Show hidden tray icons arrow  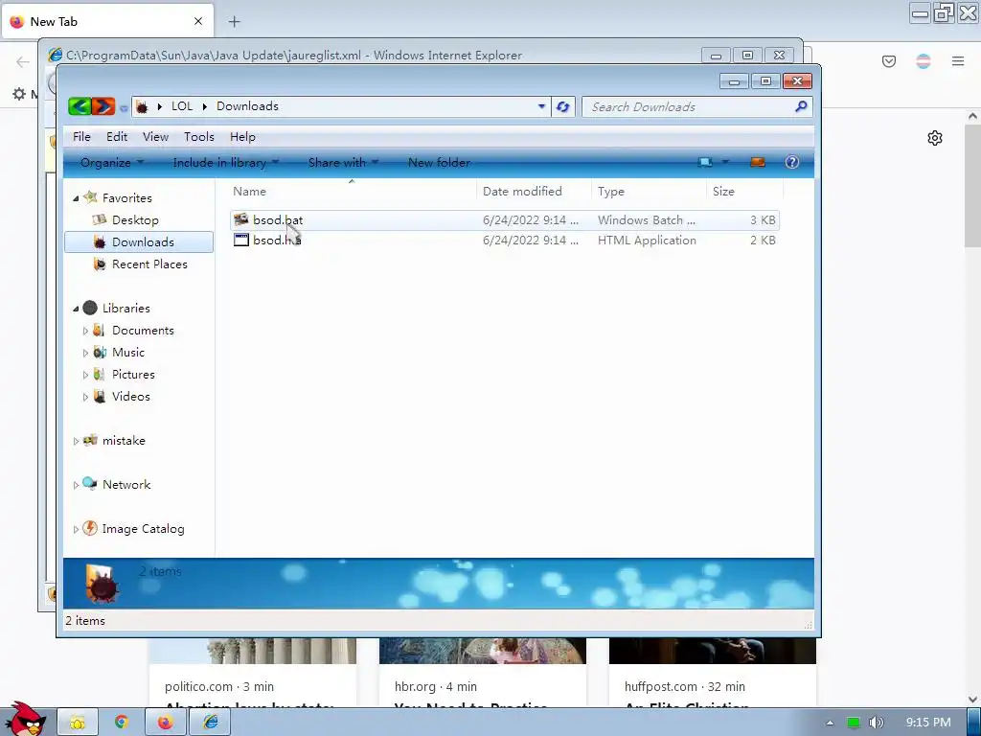pos(830,723)
